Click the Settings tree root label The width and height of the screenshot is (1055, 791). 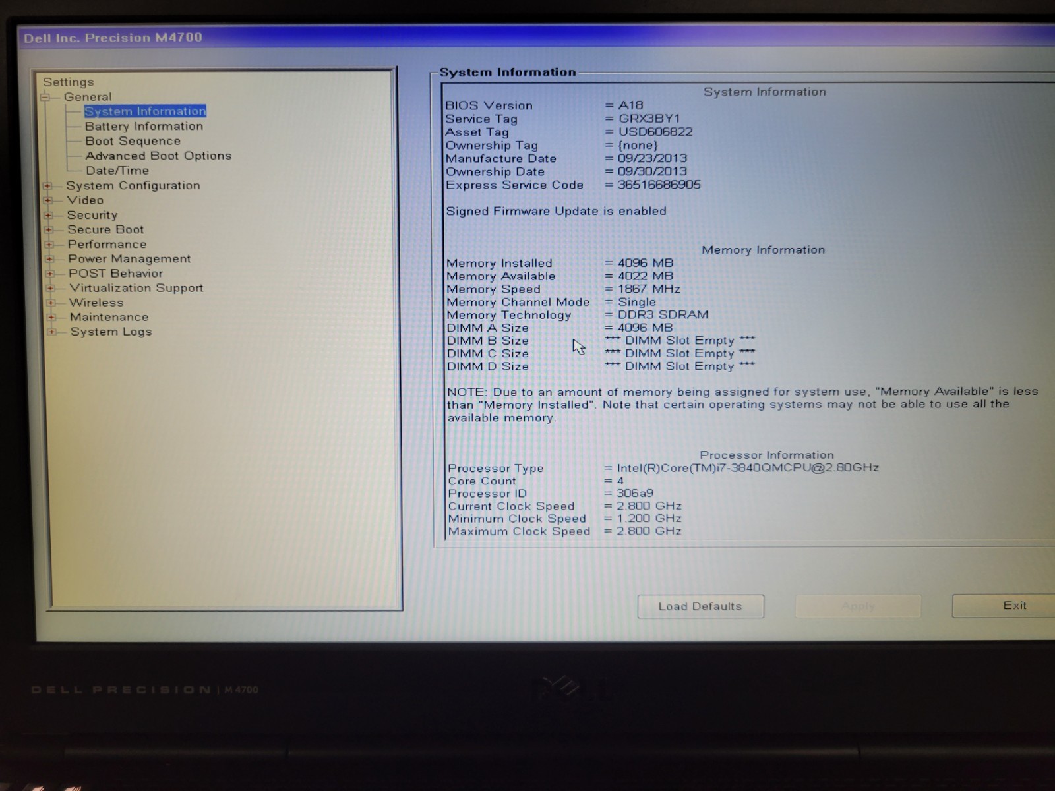point(69,82)
